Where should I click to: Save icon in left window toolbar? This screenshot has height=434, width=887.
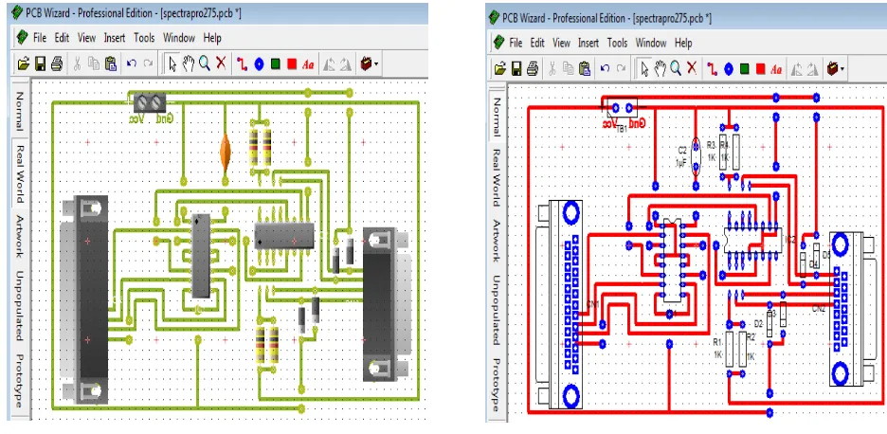coord(40,63)
